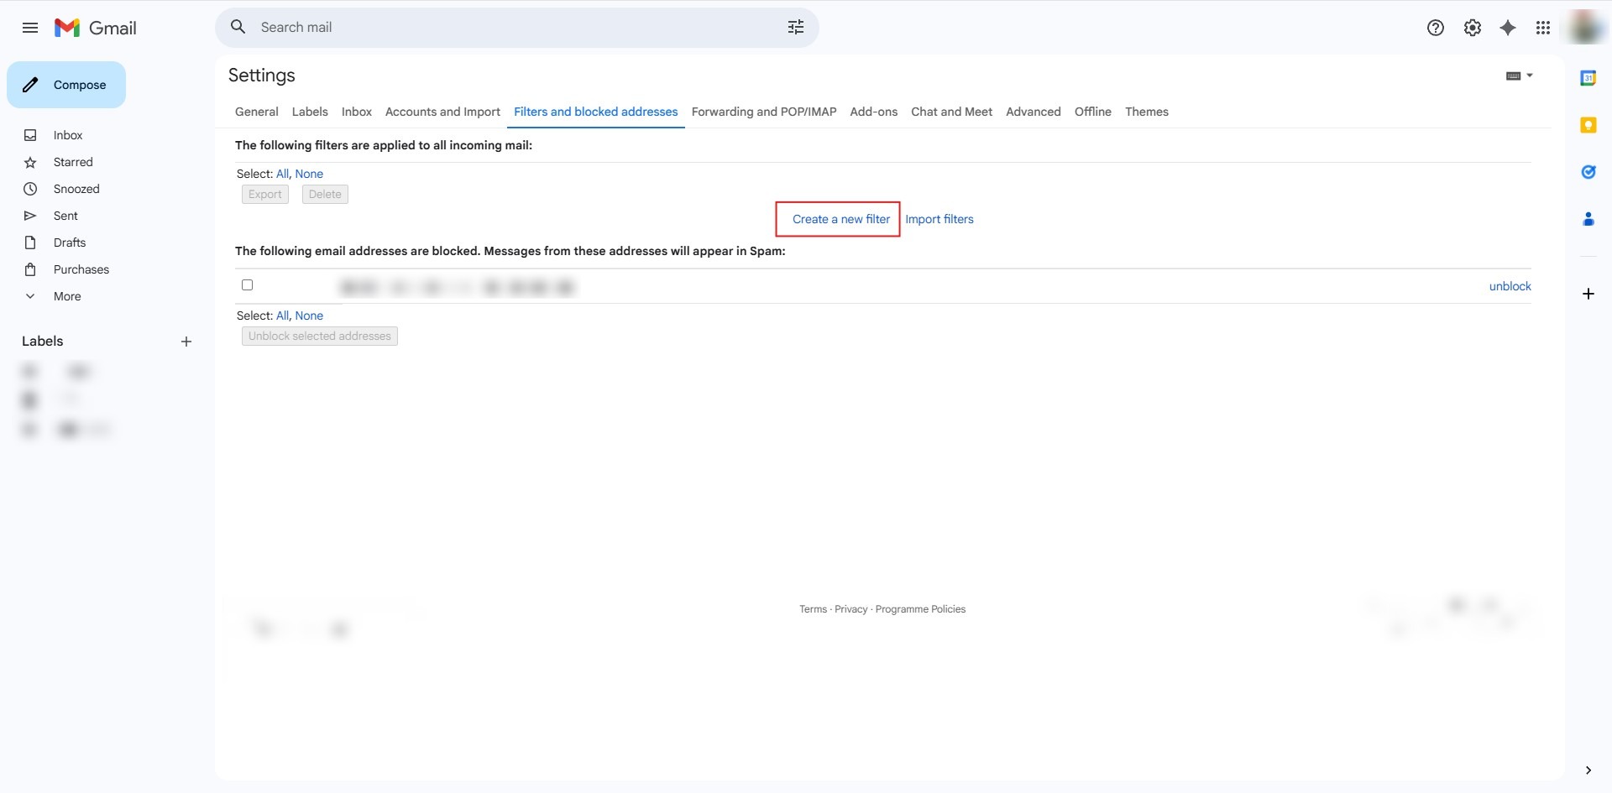Screen dimensions: 1612x793
Task: Open the Support help icon
Action: click(1435, 28)
